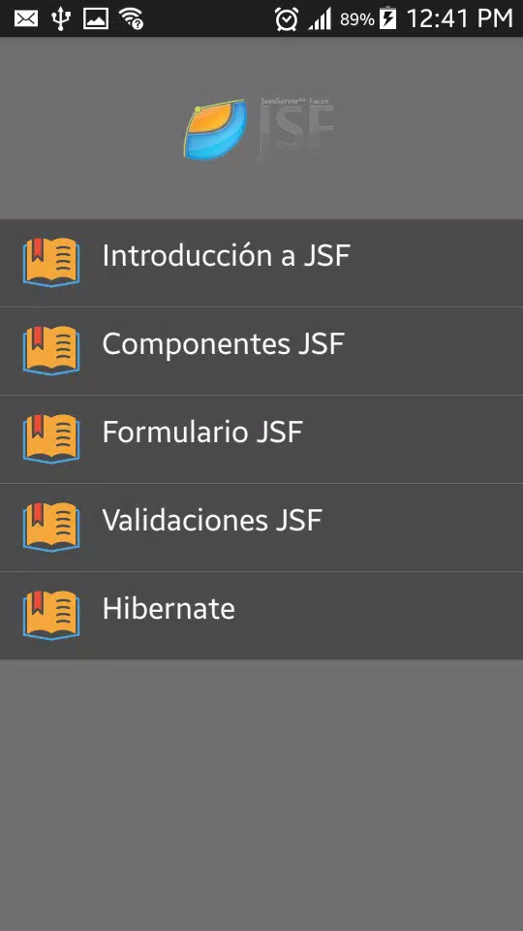The height and width of the screenshot is (931, 523).
Task: Tap the alarm clock status icon
Action: coord(287,19)
